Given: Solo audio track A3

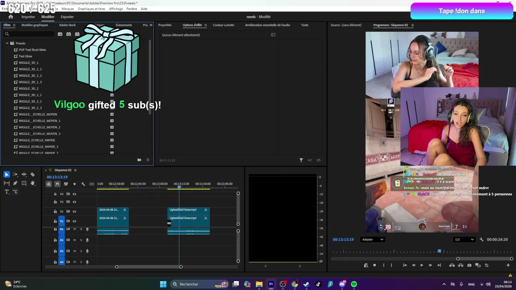Looking at the screenshot, I should click(81, 251).
